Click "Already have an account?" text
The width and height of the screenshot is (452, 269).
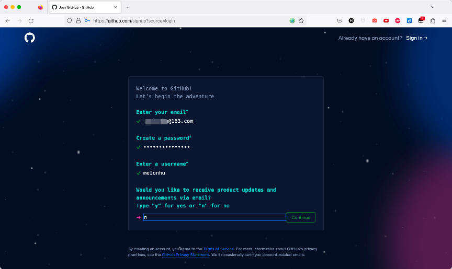tap(370, 38)
